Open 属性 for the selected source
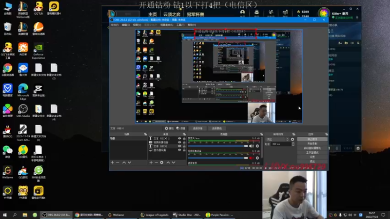Viewport: 390px width, 219px height. pyautogui.click(x=169, y=128)
